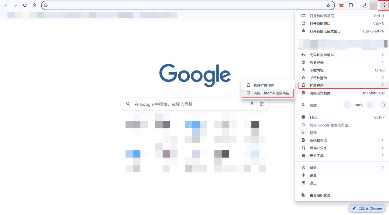Click the browser back arrow

click(x=6, y=5)
